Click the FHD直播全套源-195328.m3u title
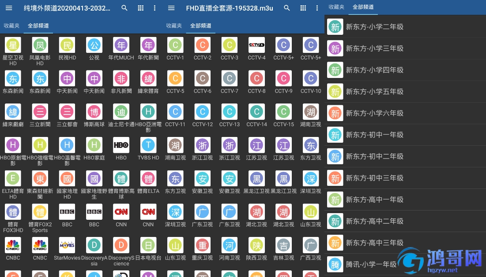The height and width of the screenshot is (277, 486). click(x=230, y=8)
